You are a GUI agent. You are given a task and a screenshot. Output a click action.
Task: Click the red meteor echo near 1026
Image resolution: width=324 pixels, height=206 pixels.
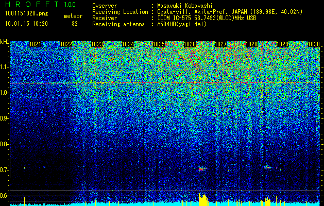point(203,169)
